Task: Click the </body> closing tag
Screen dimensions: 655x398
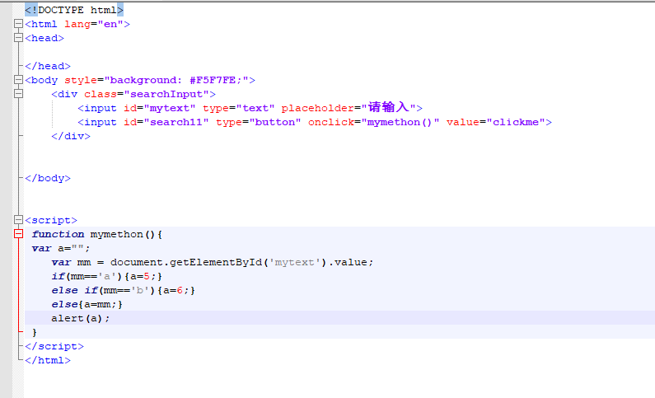Action: click(48, 178)
